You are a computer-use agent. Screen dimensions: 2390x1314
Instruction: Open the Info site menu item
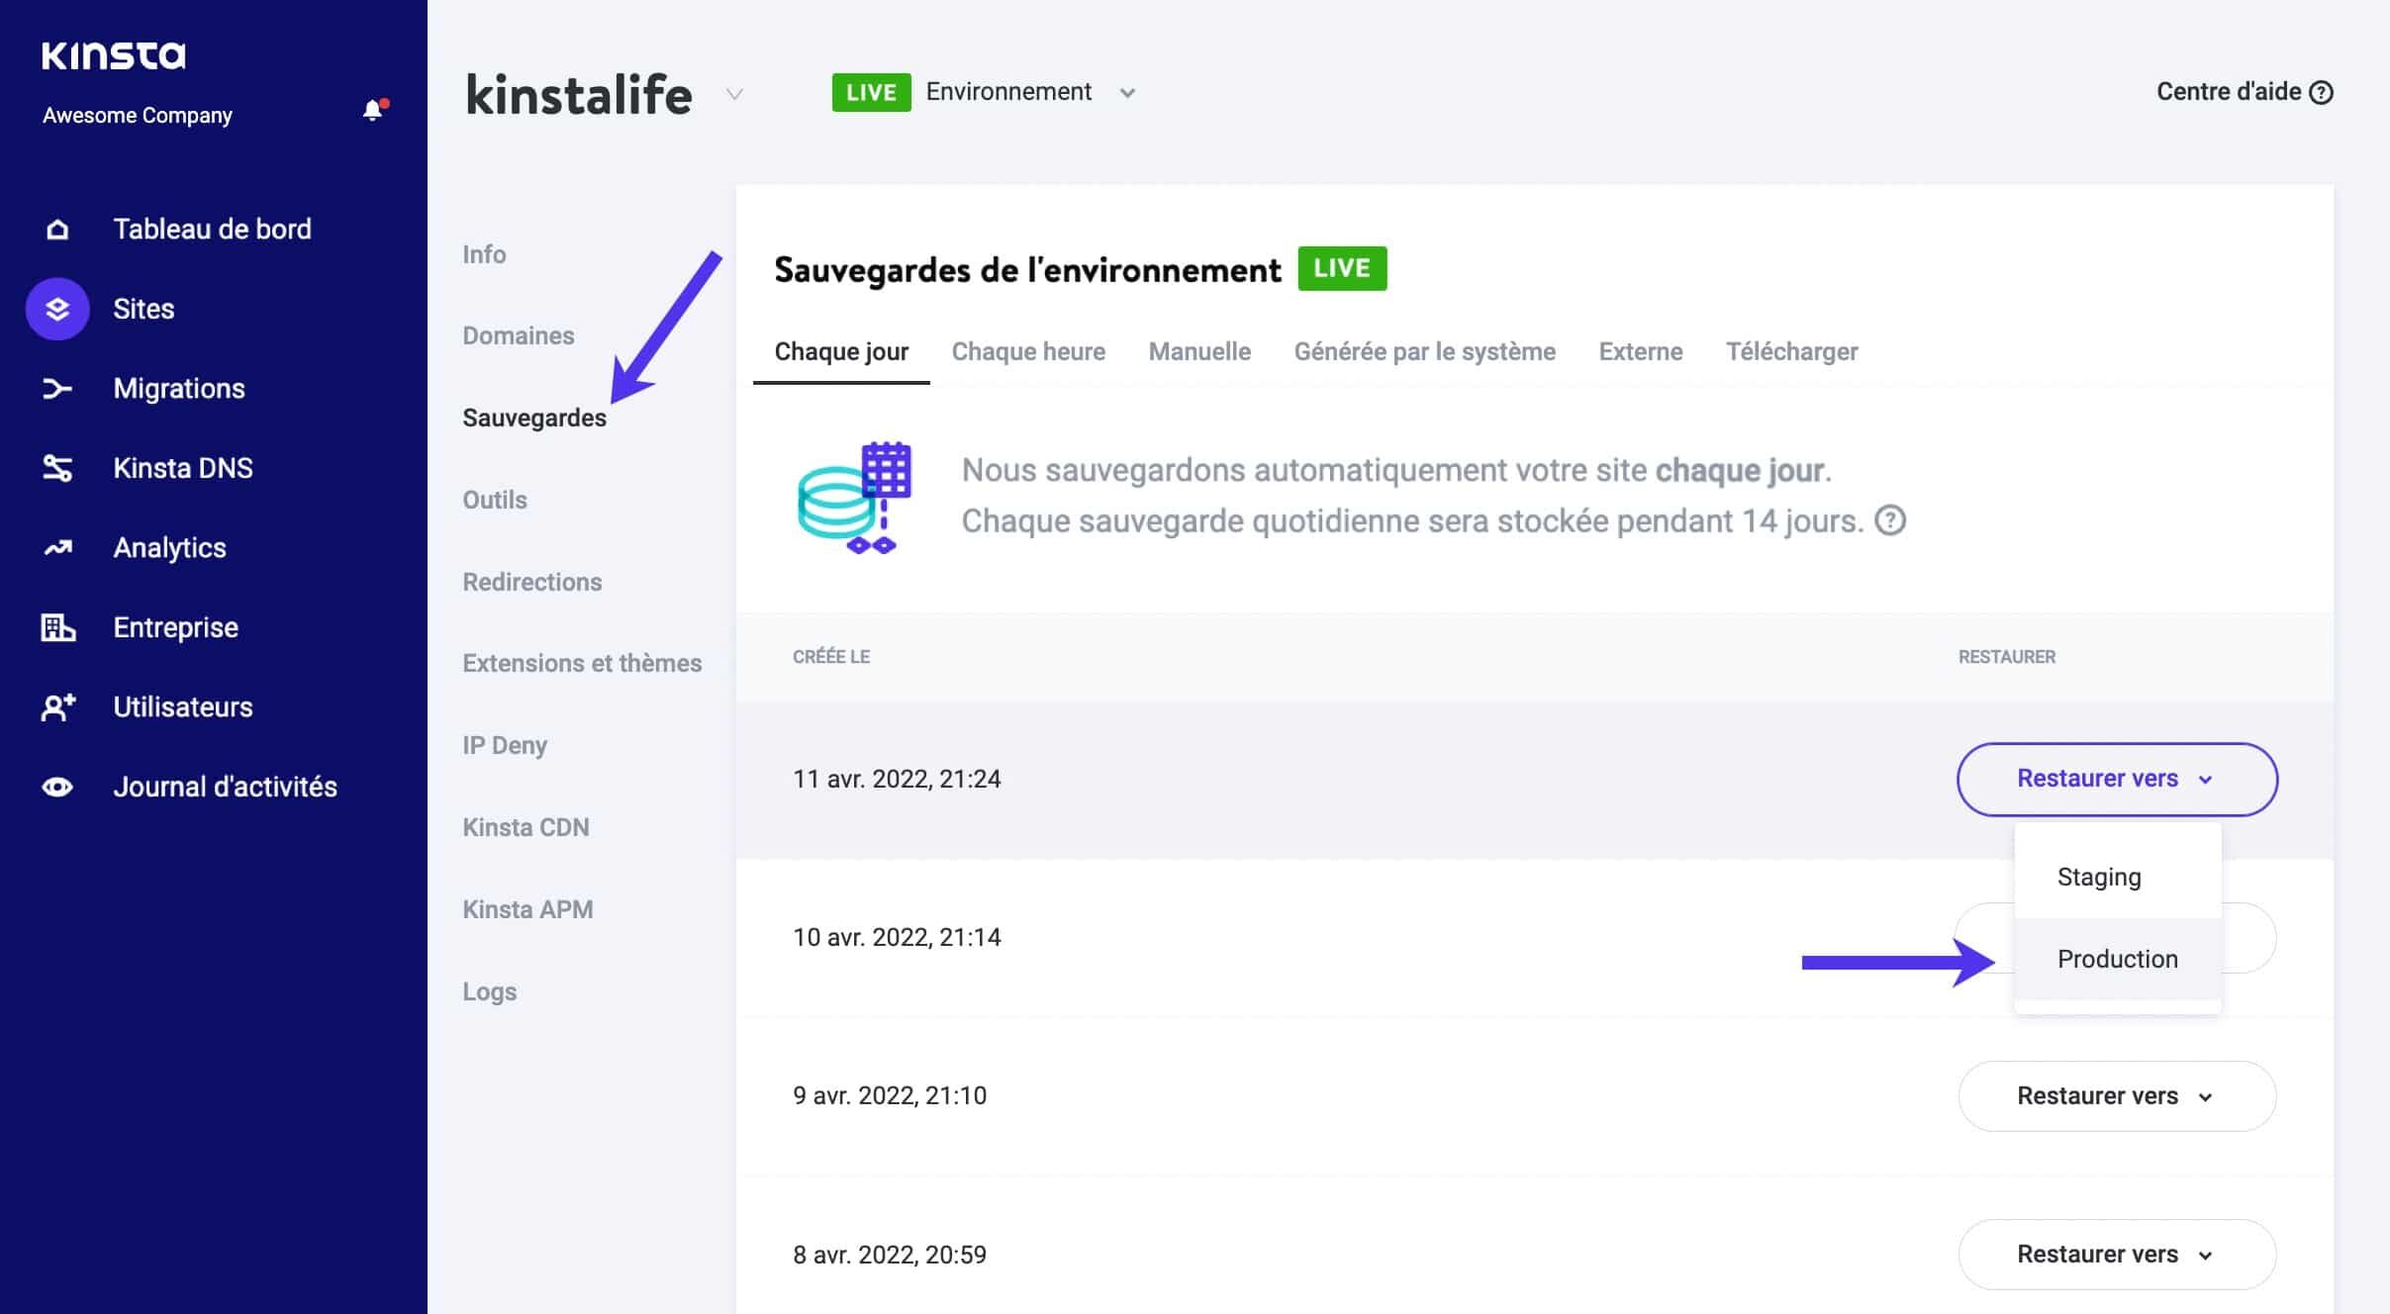(484, 254)
